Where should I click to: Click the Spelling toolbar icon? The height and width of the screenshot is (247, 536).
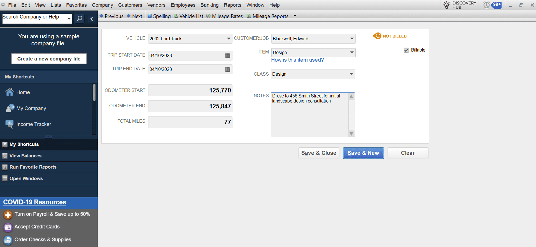(150, 16)
